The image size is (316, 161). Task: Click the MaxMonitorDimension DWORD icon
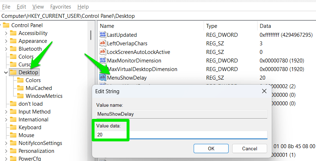click(103, 61)
